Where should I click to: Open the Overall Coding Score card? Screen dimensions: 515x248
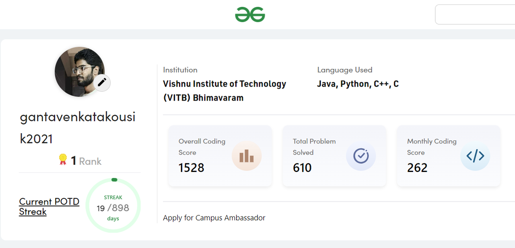pyautogui.click(x=220, y=156)
